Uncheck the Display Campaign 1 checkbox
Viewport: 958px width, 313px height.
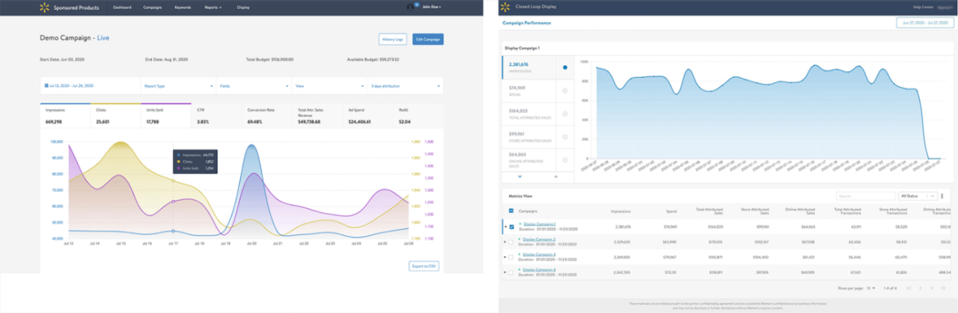pos(511,226)
